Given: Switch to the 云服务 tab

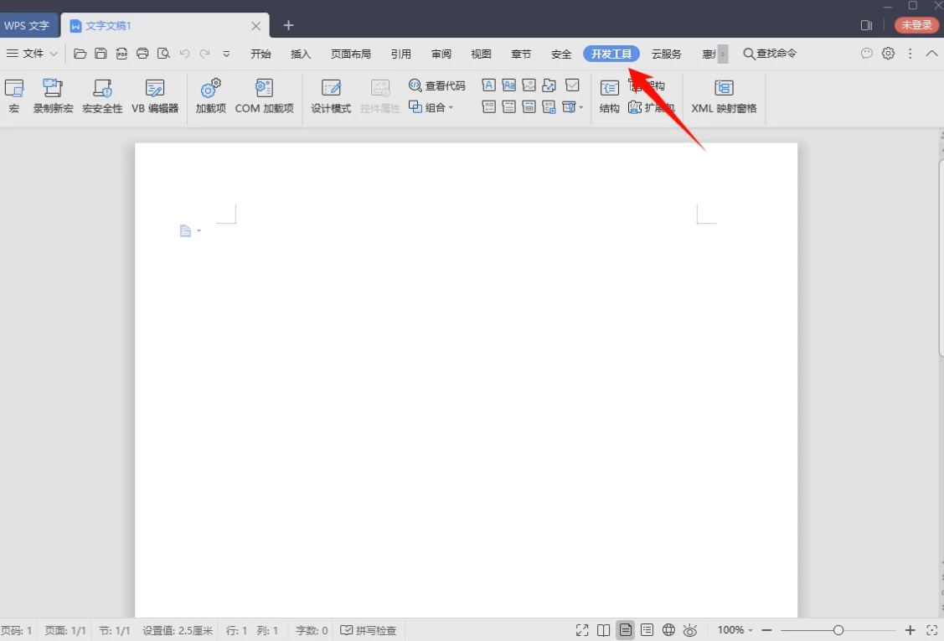Looking at the screenshot, I should [x=667, y=54].
